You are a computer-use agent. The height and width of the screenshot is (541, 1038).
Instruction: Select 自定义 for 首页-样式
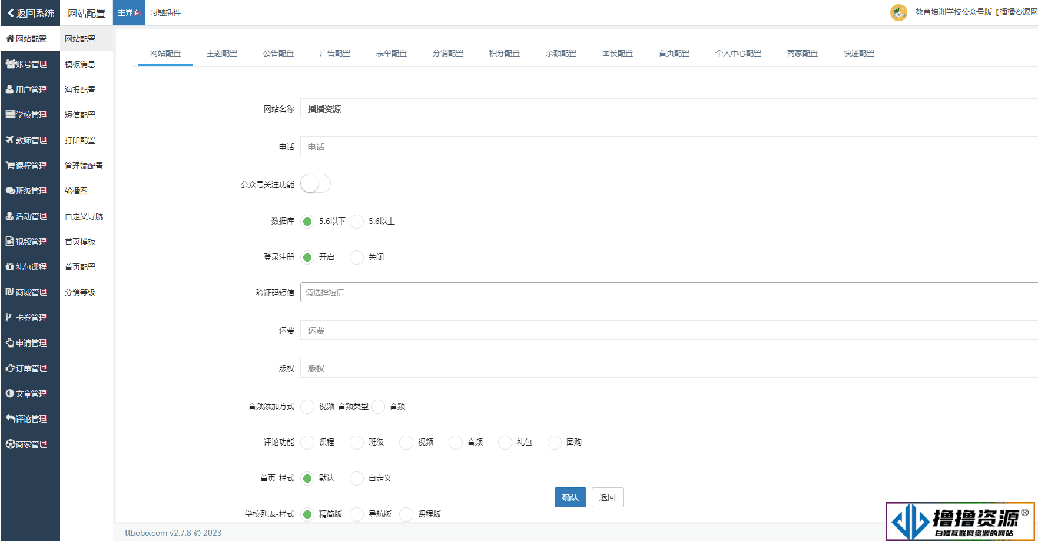tap(357, 479)
